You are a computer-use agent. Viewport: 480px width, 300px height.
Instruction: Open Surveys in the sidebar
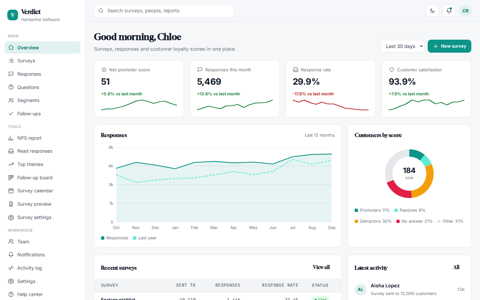click(x=43, y=61)
